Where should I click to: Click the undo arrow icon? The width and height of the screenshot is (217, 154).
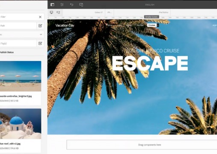pyautogui.click(x=71, y=5)
